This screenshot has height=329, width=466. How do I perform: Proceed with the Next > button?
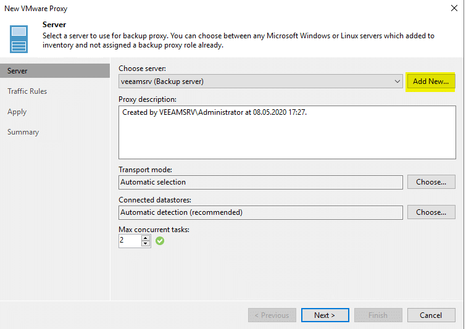click(x=325, y=315)
